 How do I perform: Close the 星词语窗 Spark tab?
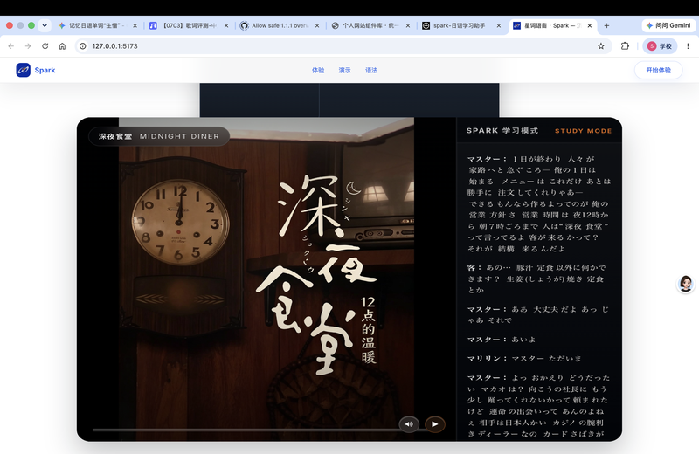tap(589, 26)
